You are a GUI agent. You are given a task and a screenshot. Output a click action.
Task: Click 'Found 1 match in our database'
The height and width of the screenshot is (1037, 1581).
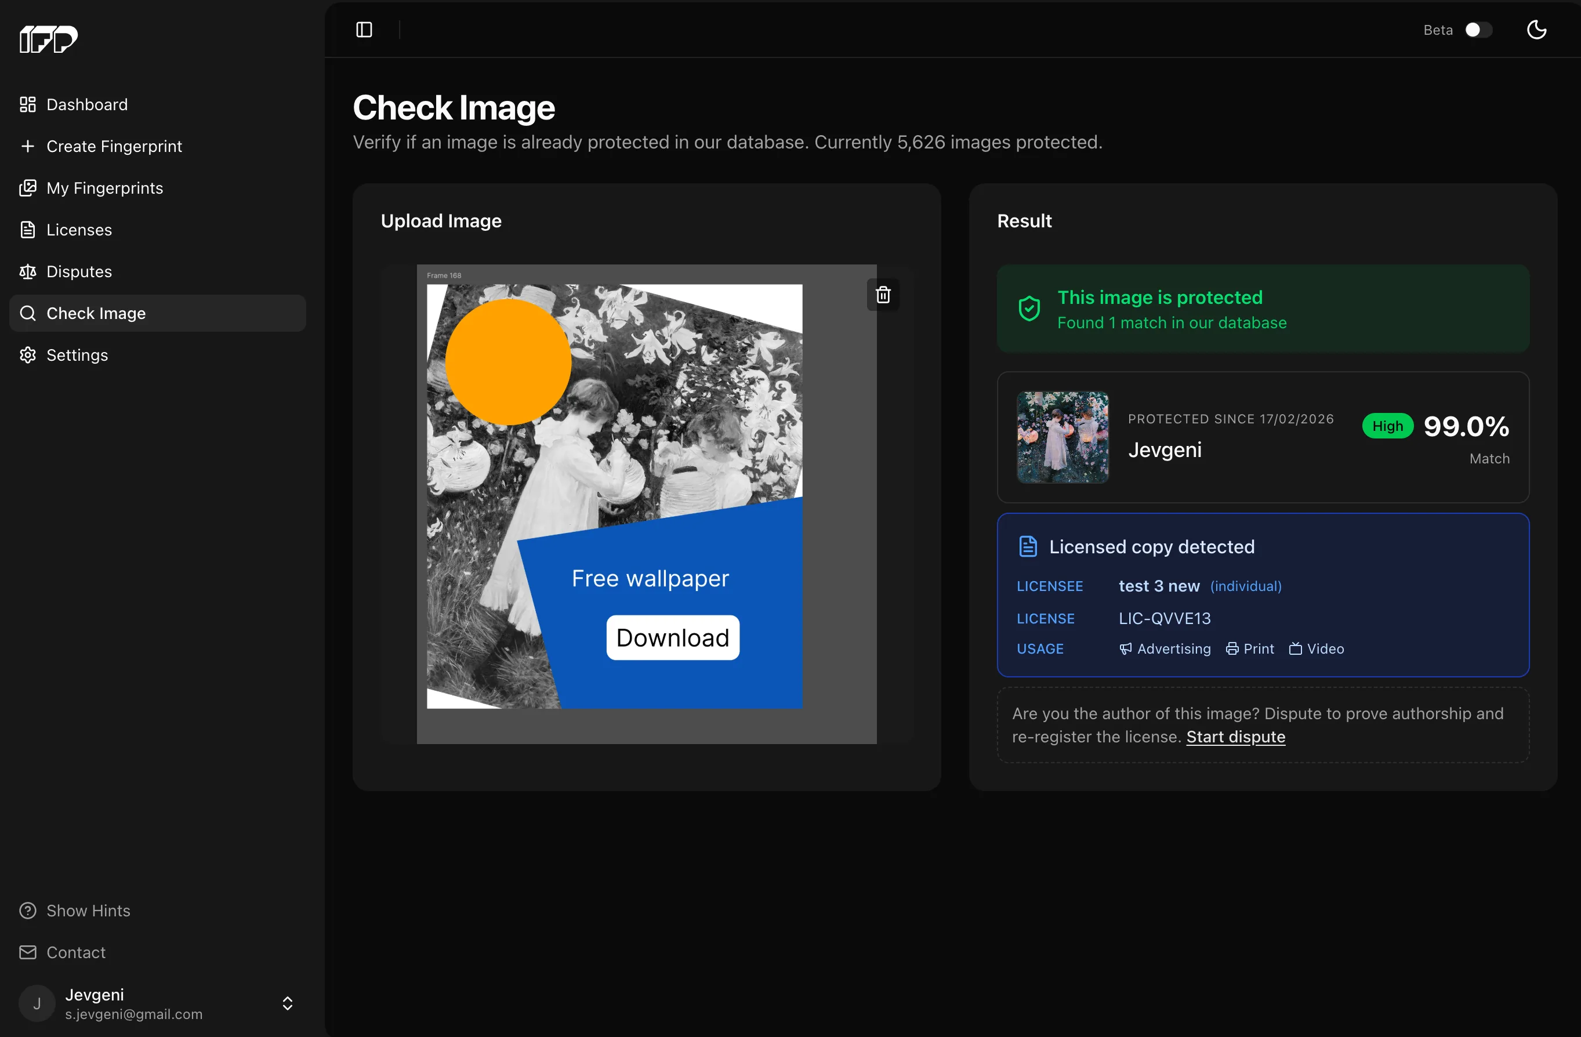[1172, 323]
